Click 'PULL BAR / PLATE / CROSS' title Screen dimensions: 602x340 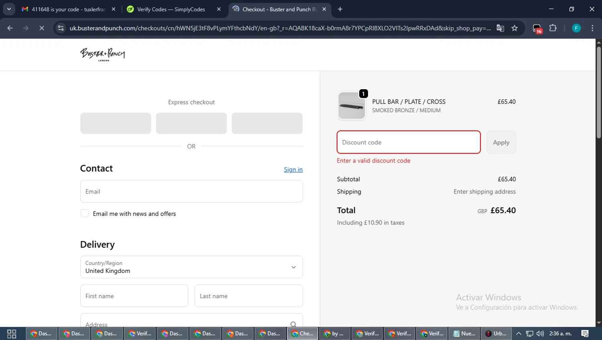click(x=409, y=102)
